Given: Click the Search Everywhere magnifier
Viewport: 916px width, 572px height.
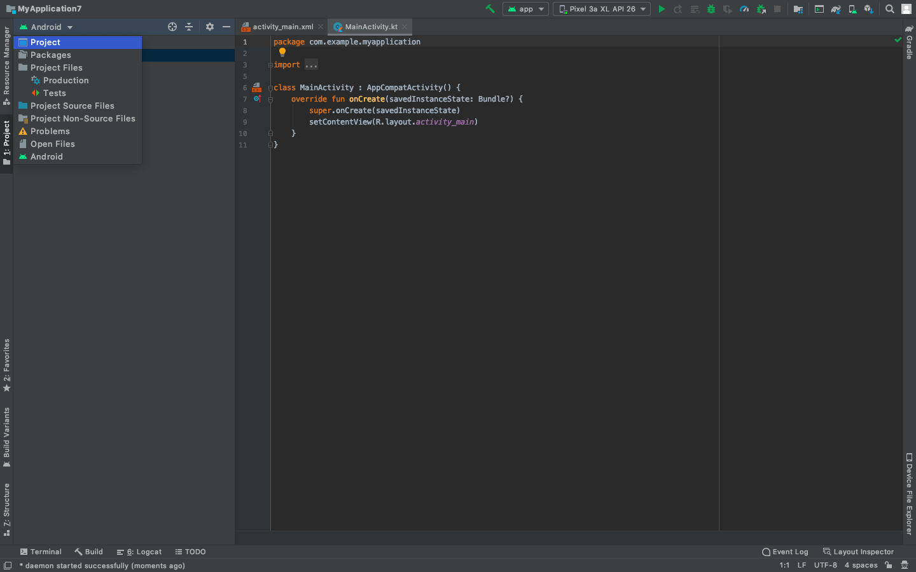Looking at the screenshot, I should (x=890, y=9).
